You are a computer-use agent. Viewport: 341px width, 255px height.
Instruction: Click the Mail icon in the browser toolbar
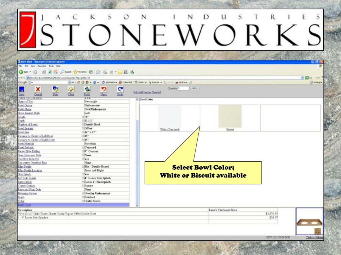(x=98, y=72)
